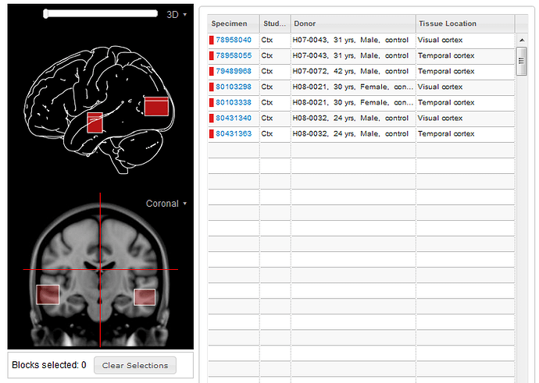Open specimen link 80431340
This screenshot has width=539, height=383.
(234, 118)
